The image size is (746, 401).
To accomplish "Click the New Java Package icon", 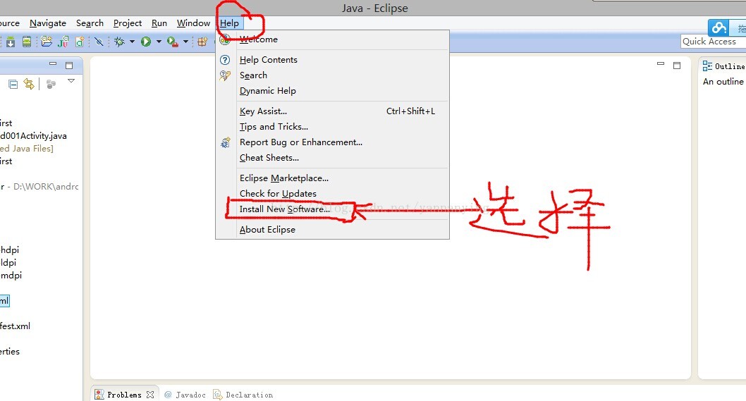I will click(x=202, y=42).
